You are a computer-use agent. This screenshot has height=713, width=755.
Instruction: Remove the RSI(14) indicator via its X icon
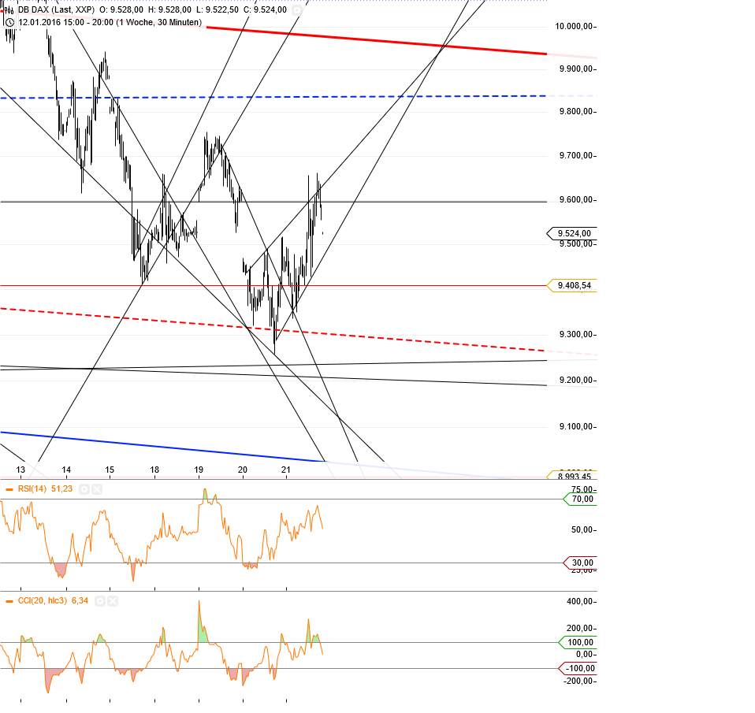[x=96, y=488]
